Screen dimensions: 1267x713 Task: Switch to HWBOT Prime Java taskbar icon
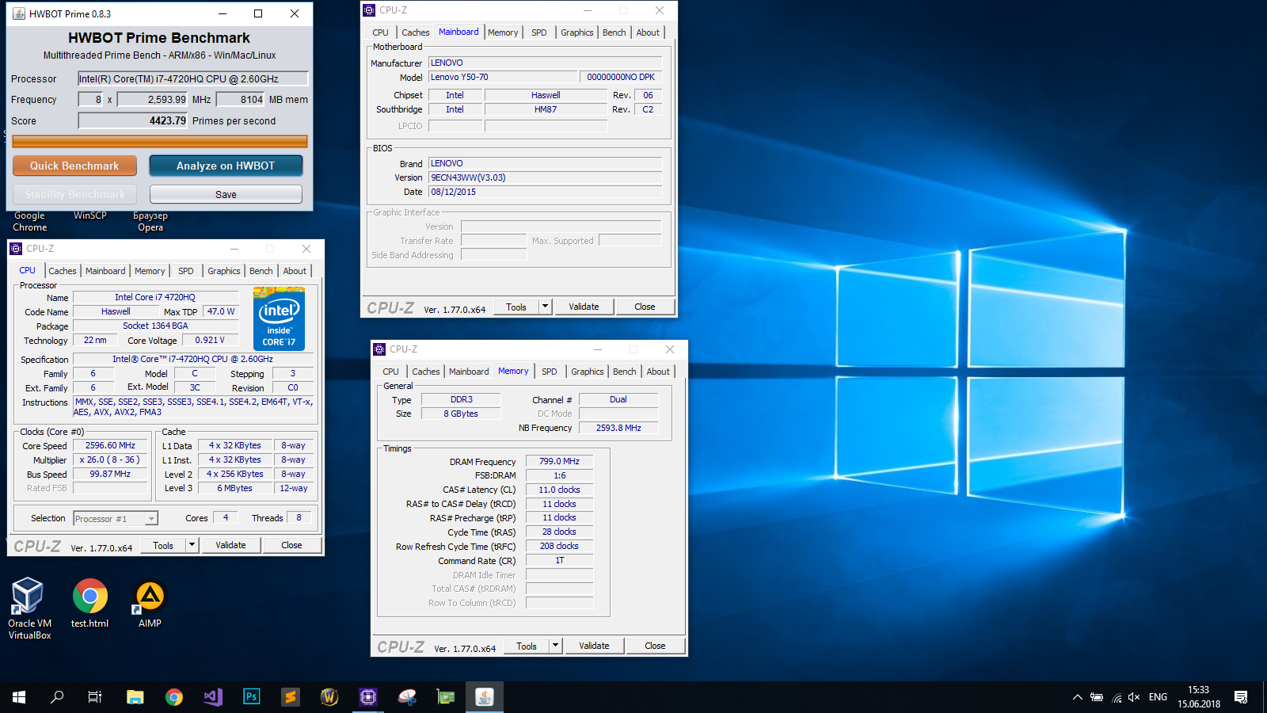pos(485,697)
